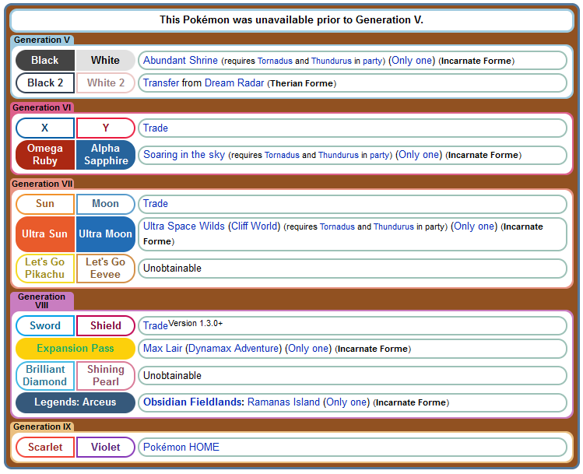Screen dimensions: 583x474
Task: Open the Pokémon HOME link
Action: coord(181,448)
